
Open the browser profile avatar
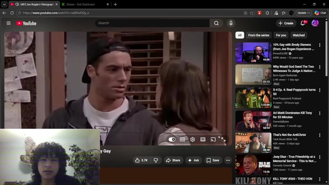click(291, 13)
